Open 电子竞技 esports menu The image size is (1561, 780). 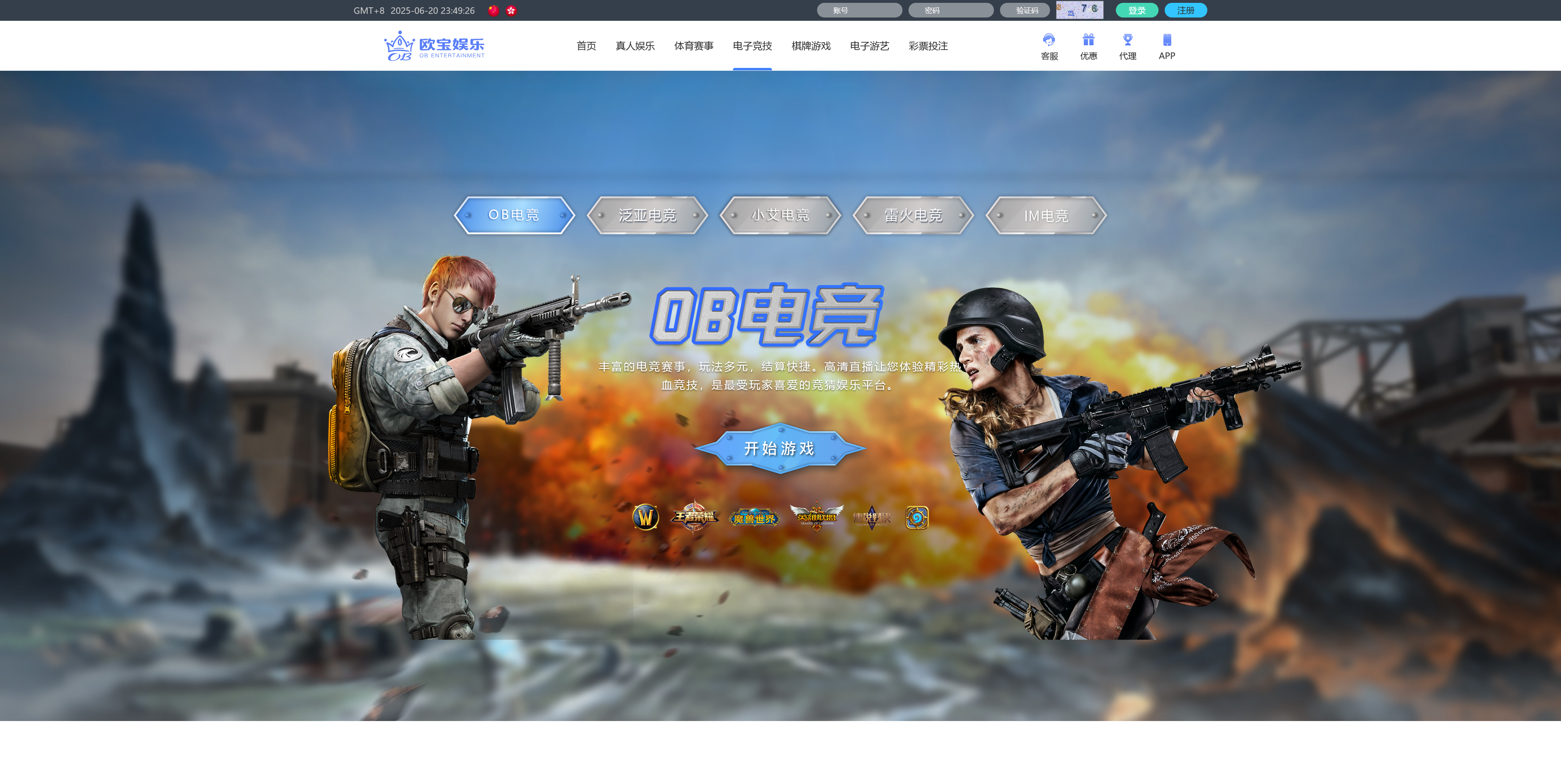752,46
